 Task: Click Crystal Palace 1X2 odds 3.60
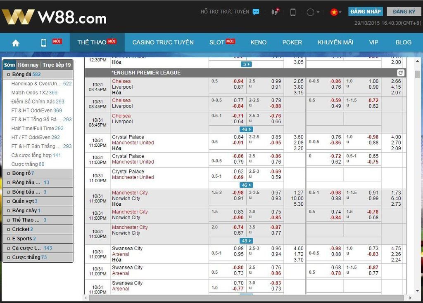tap(299, 137)
